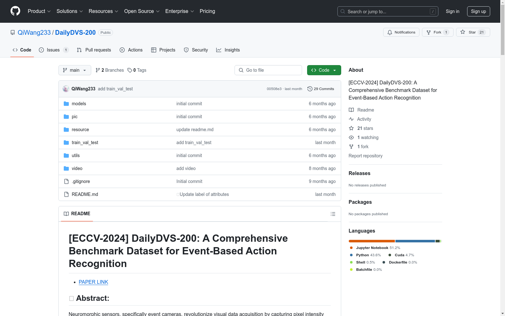This screenshot has width=505, height=316.
Task: Click the commits history clock icon
Action: coord(310,89)
